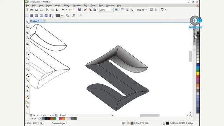Expand the undo history arrow

tap(66, 10)
